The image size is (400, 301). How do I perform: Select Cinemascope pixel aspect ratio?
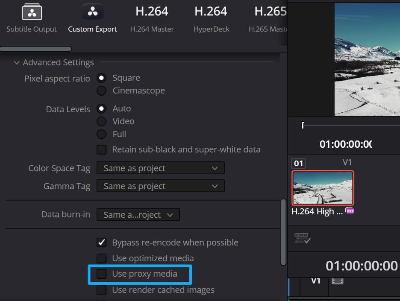101,91
